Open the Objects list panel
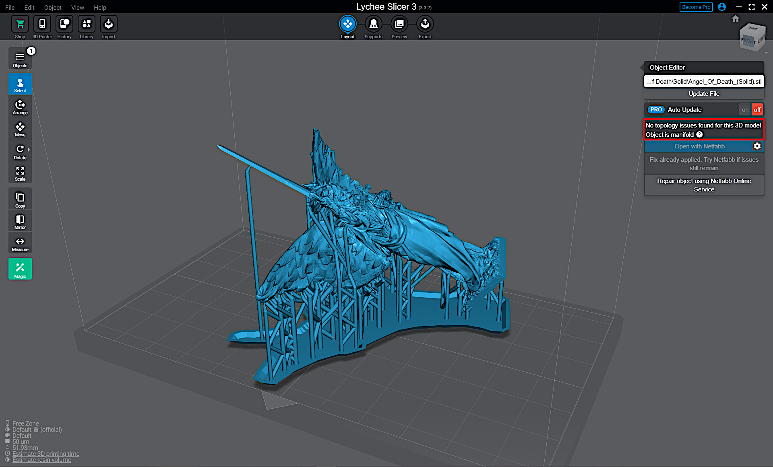 pos(20,58)
